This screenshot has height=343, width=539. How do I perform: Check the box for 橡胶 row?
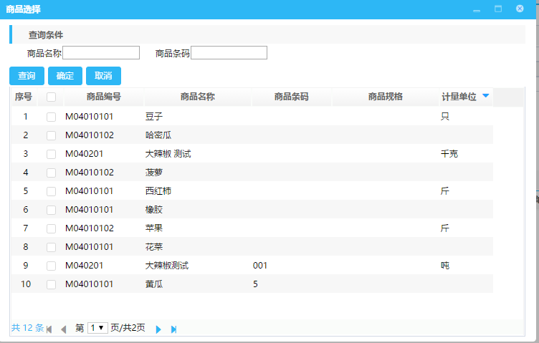pos(51,210)
